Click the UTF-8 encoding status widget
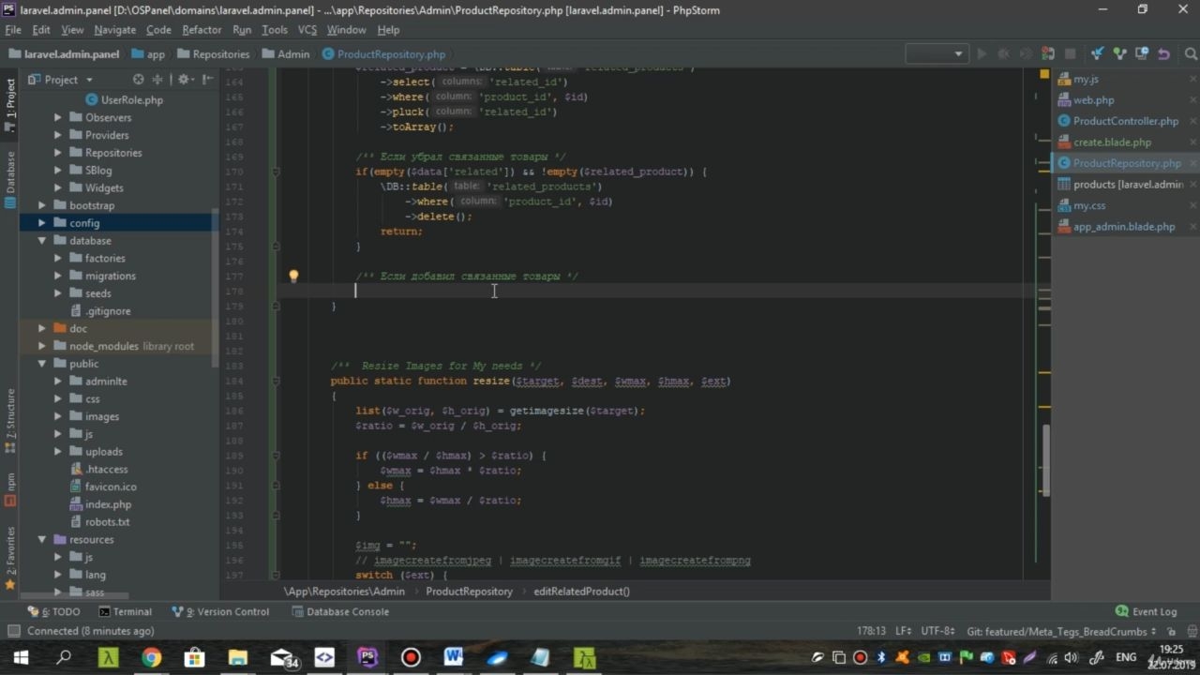Screen dimensions: 1200x675 (937, 631)
